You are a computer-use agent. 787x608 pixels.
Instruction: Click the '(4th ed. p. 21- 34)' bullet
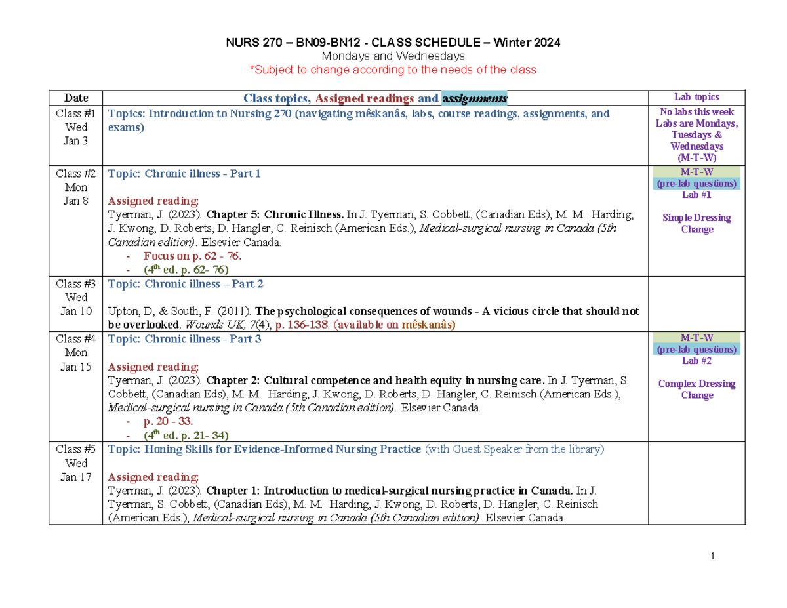pyautogui.click(x=185, y=434)
